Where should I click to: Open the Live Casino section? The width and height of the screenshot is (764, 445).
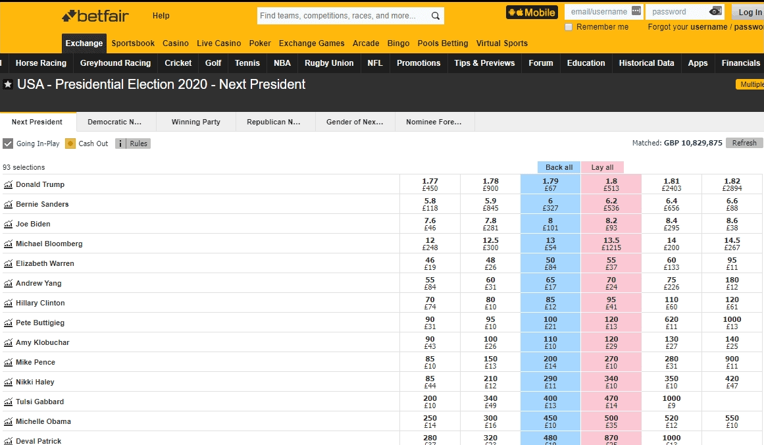click(218, 43)
